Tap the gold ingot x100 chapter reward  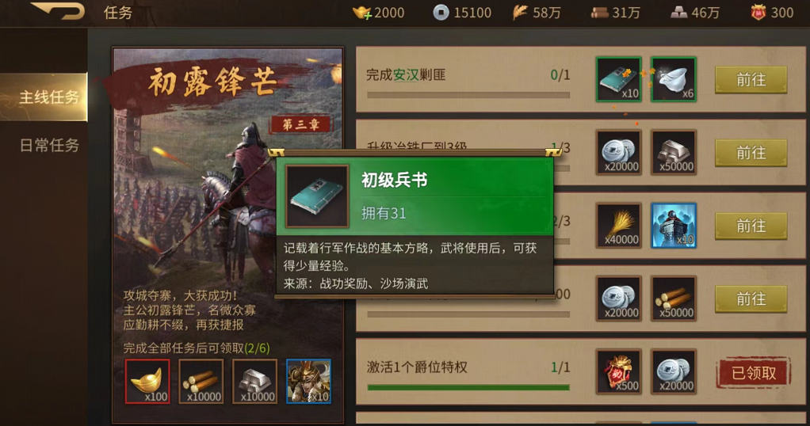(x=147, y=381)
